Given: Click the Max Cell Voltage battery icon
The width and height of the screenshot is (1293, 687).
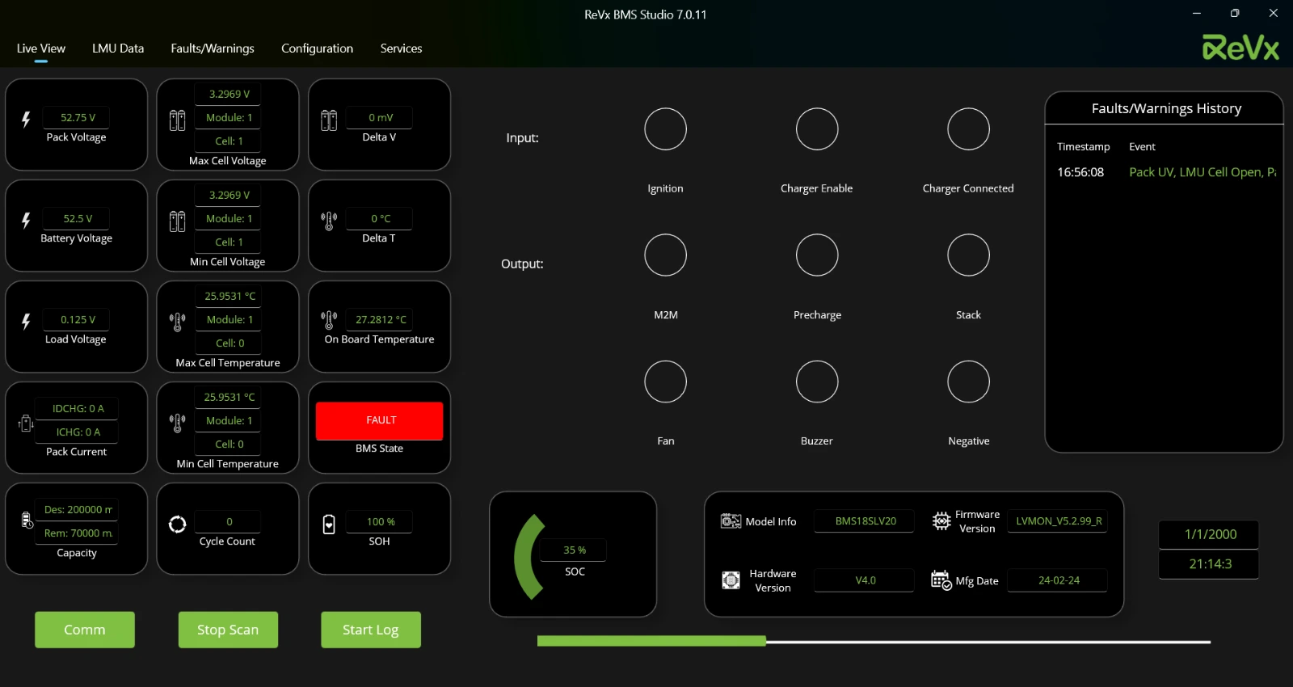Looking at the screenshot, I should (x=177, y=120).
